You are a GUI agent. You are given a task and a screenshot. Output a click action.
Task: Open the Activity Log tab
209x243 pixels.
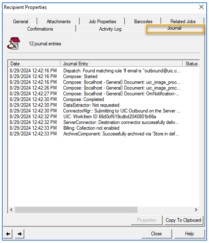(110, 29)
